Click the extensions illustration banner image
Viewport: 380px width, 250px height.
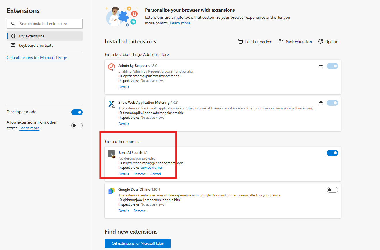[122, 17]
